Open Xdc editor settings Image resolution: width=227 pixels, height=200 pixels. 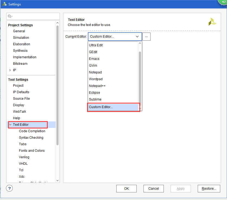point(22,177)
